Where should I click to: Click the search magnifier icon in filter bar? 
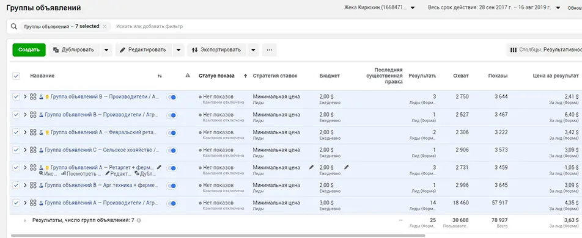coord(14,26)
